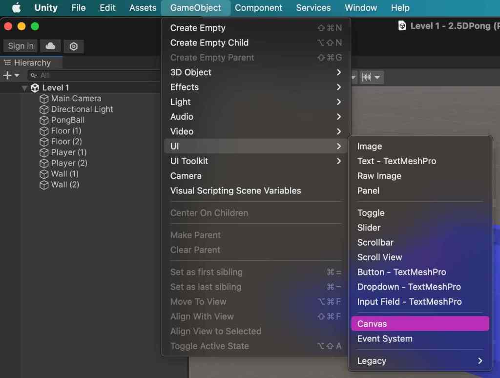The image size is (500, 378).
Task: Open the Hierarchy plus create dropdown
Action: (10, 75)
